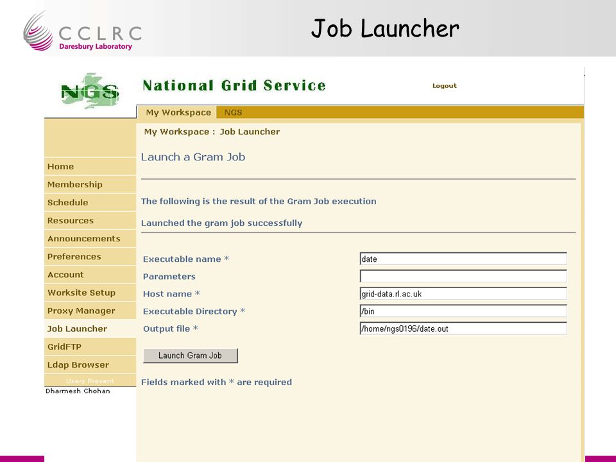The image size is (616, 462).
Task: Log out via the Logout link
Action: pyautogui.click(x=444, y=85)
